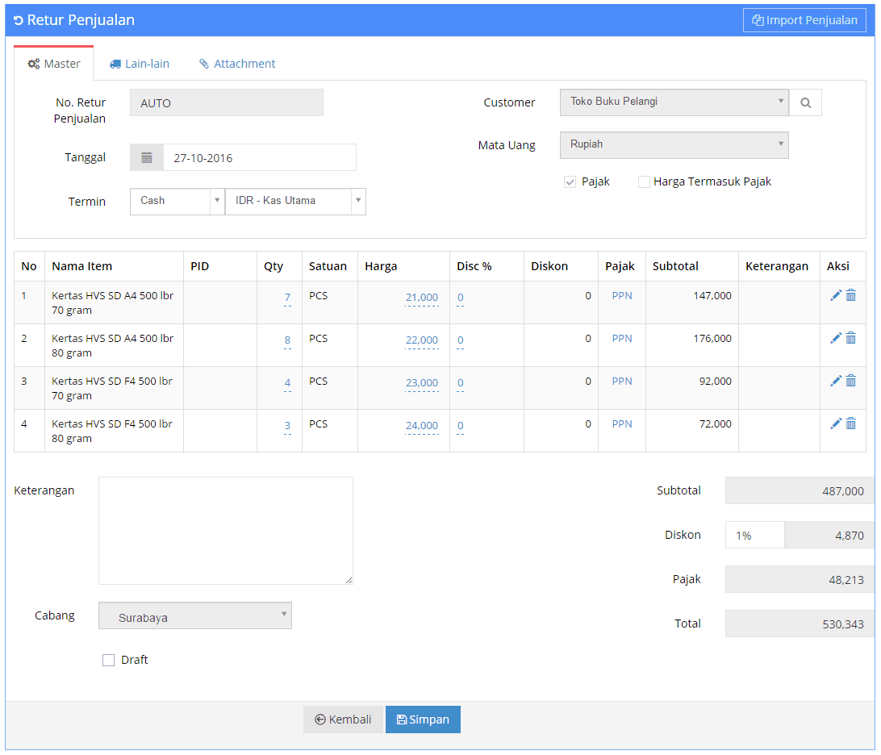Click the trash icon for row 1

click(850, 295)
